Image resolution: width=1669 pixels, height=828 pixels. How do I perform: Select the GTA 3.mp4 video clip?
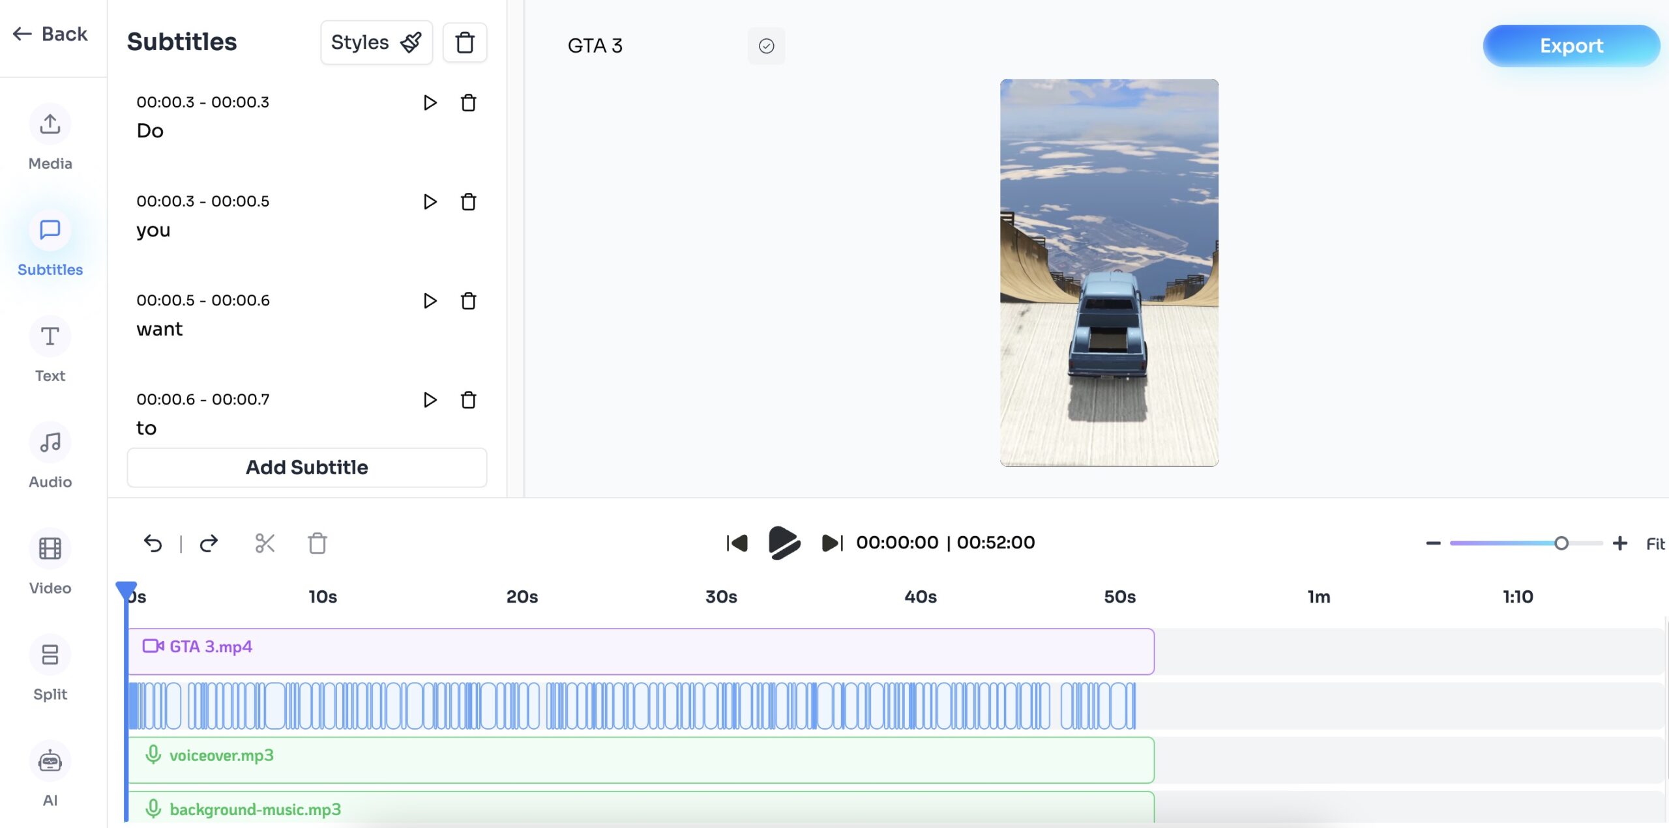pos(641,651)
